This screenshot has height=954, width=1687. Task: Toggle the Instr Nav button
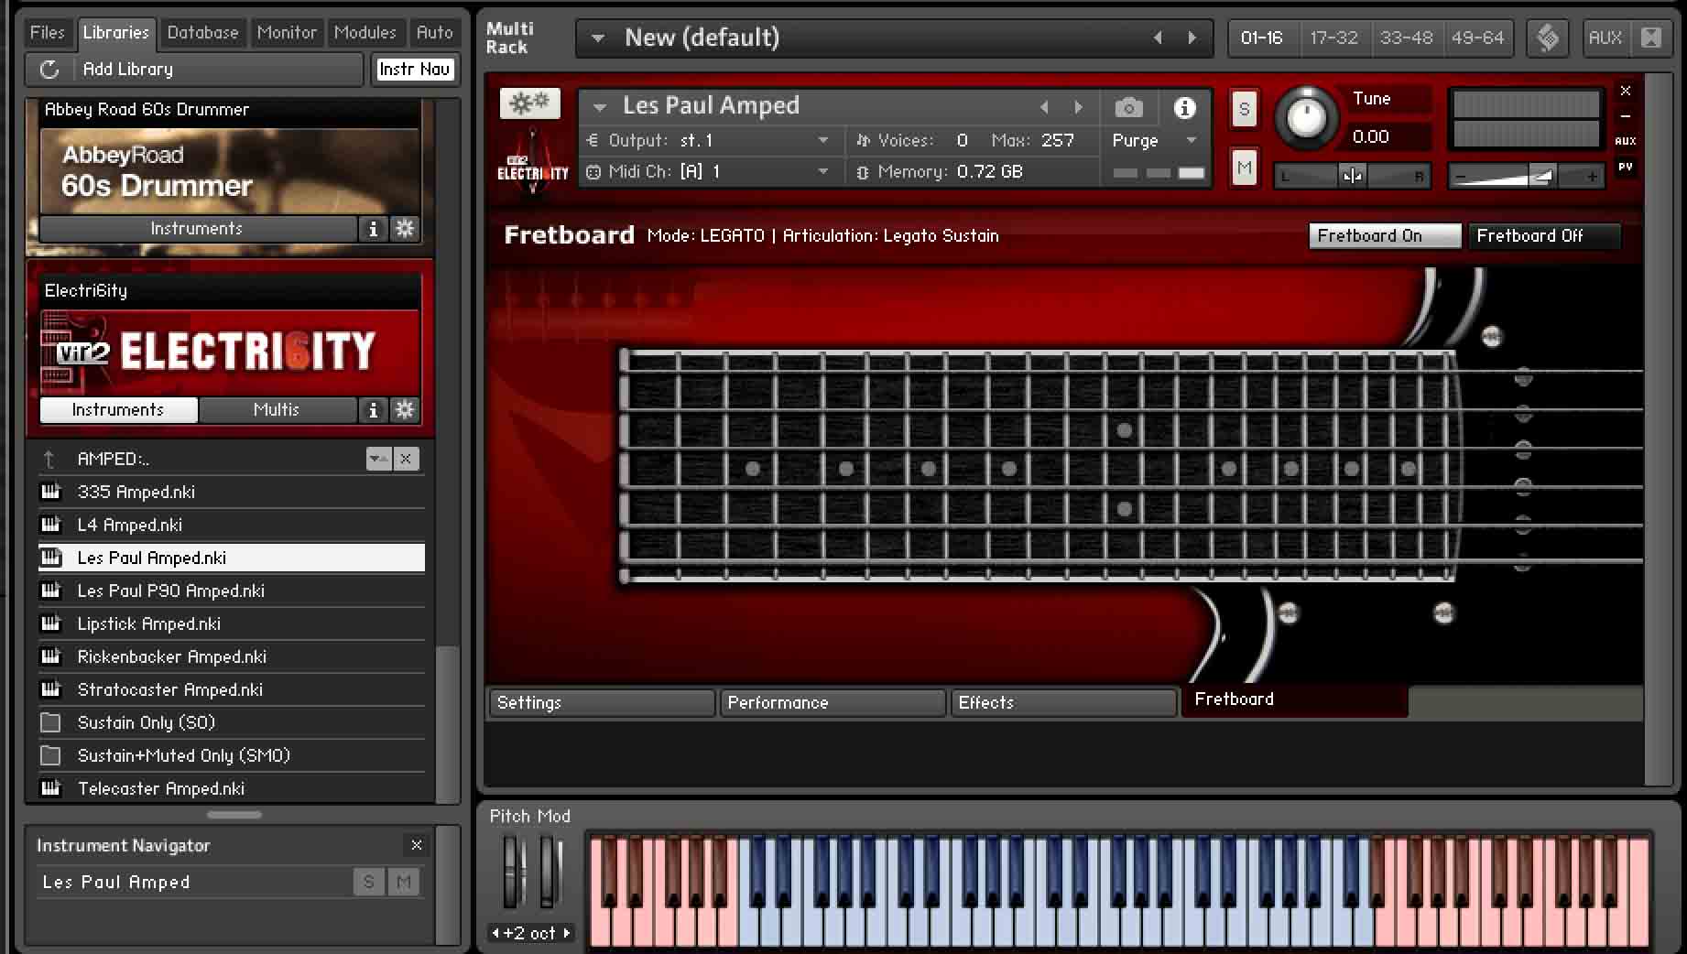pos(415,69)
